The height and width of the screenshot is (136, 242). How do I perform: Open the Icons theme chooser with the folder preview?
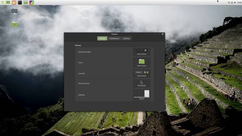(x=142, y=63)
